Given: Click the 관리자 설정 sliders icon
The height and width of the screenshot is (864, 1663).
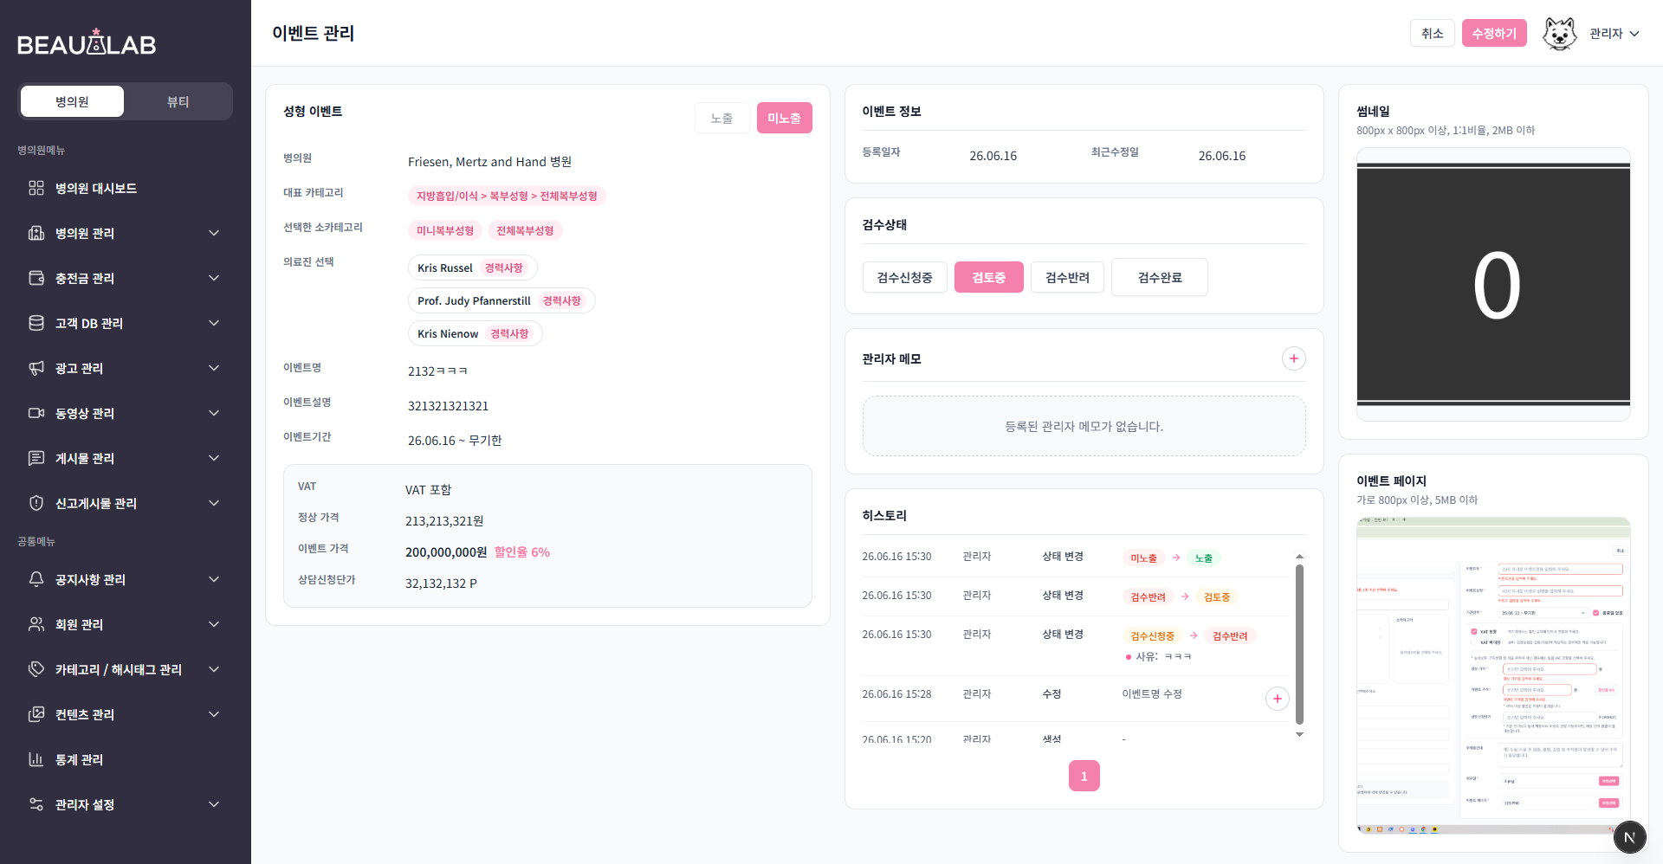Looking at the screenshot, I should click(x=36, y=804).
